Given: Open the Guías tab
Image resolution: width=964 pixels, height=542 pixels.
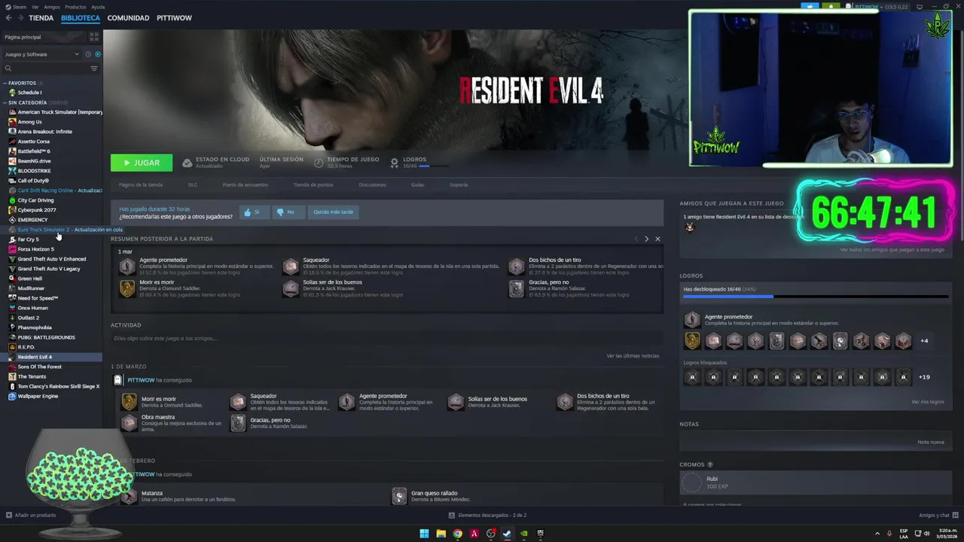Looking at the screenshot, I should pos(417,184).
